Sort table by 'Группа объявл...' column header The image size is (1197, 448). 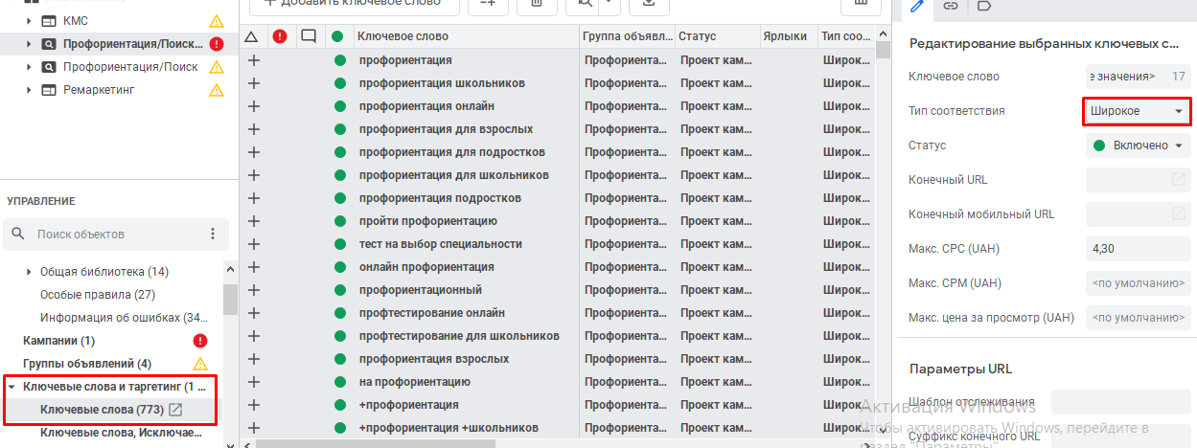pyautogui.click(x=627, y=36)
